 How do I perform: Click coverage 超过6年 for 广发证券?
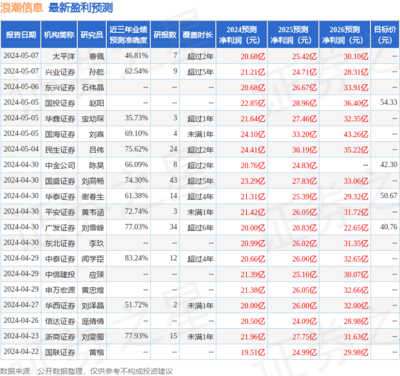[200, 227]
